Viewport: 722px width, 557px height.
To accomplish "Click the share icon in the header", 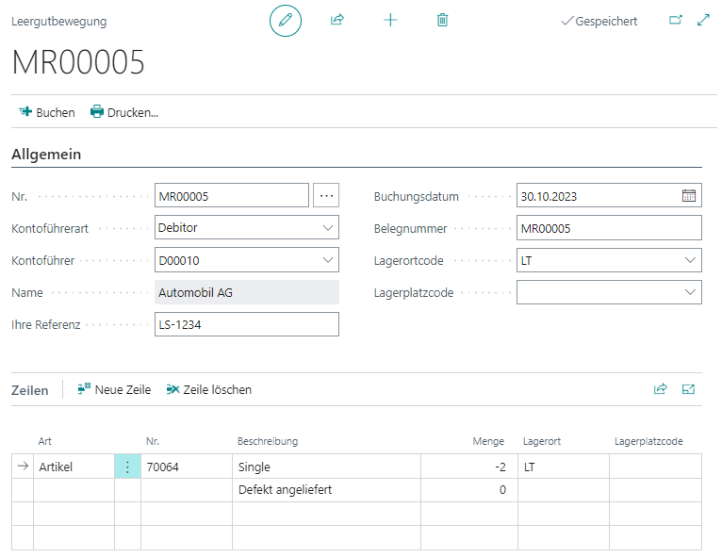I will click(x=337, y=20).
